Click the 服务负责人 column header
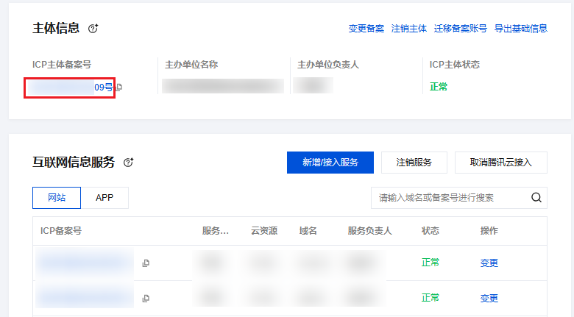 pyautogui.click(x=369, y=231)
